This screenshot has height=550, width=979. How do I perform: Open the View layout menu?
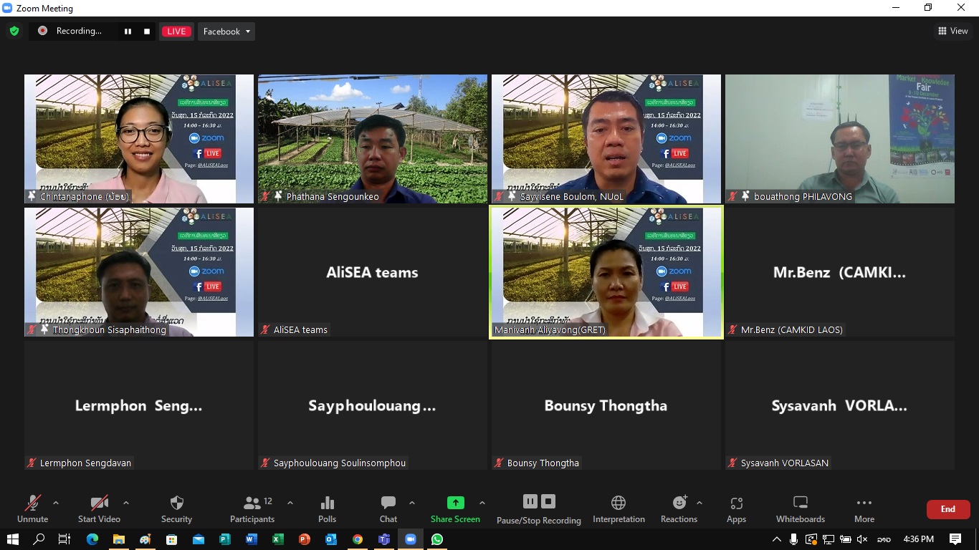coord(952,31)
